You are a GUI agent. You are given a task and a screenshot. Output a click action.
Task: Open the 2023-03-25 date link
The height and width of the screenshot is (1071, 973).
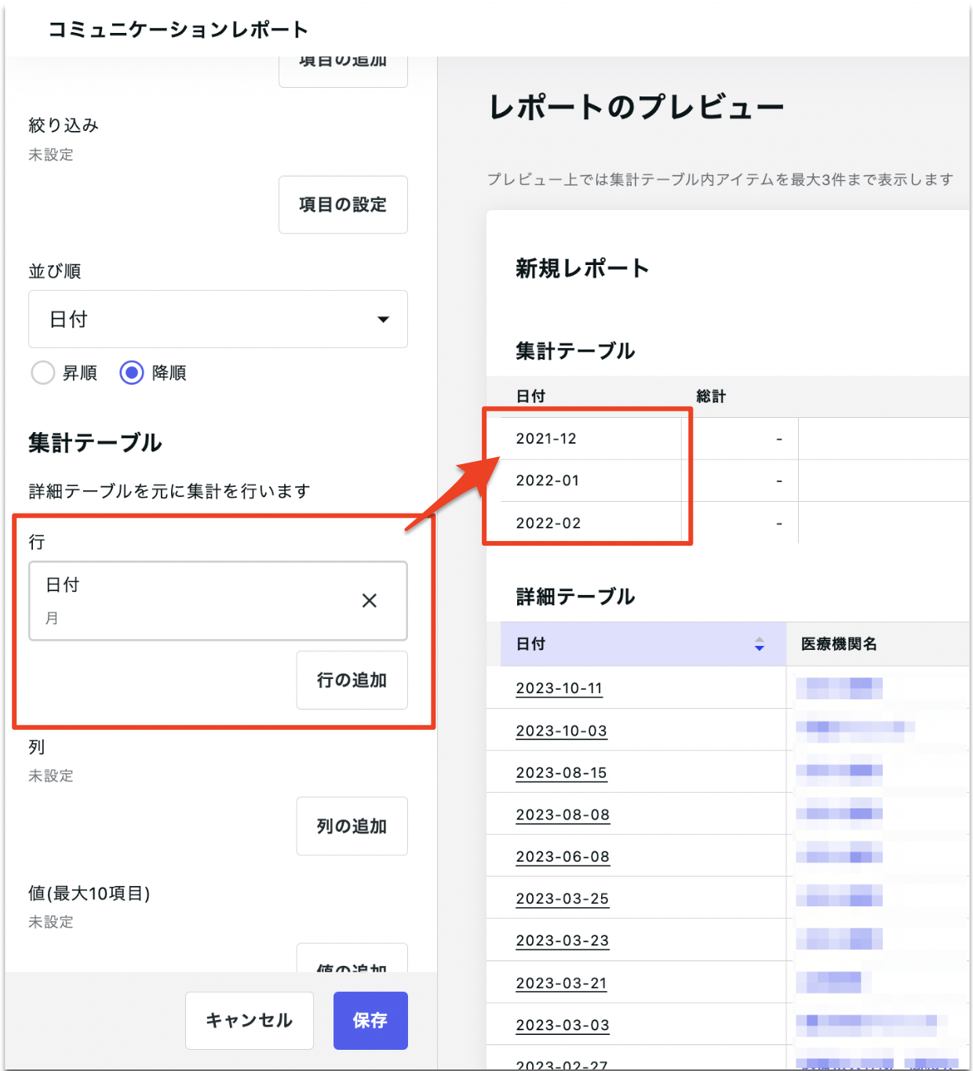[562, 899]
